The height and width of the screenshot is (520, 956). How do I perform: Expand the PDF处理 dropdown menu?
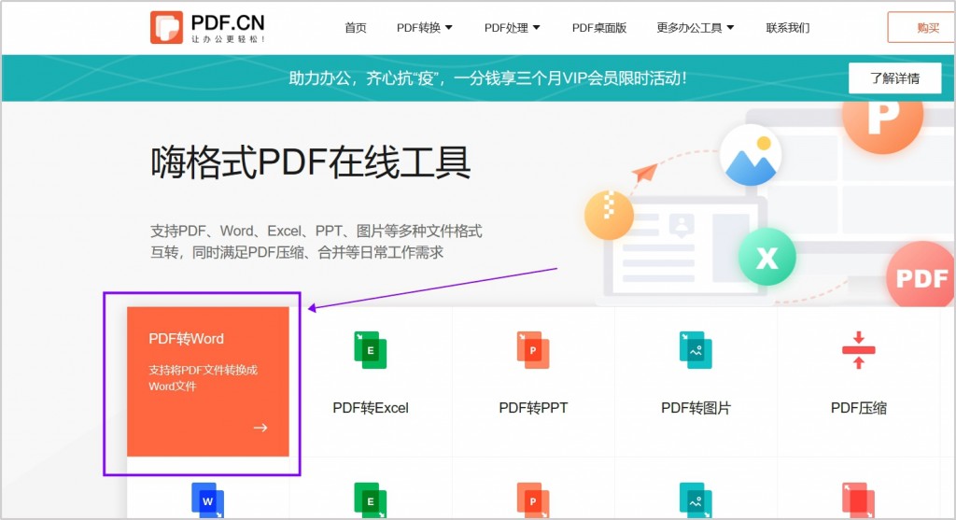click(x=513, y=27)
